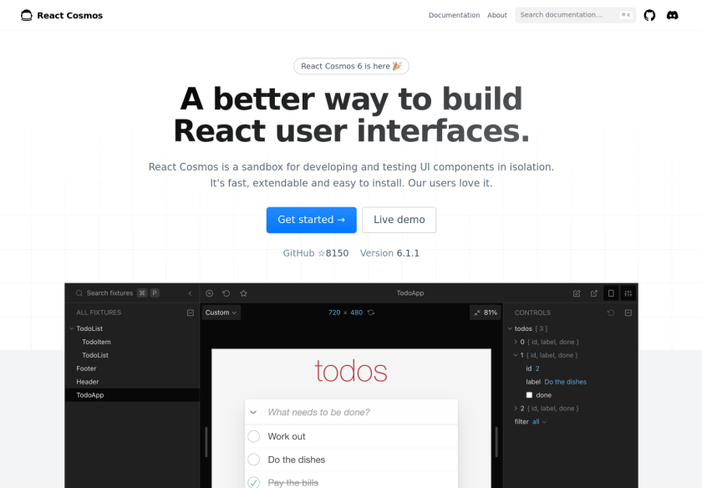Open the Documentation nav link
702x488 pixels.
454,15
